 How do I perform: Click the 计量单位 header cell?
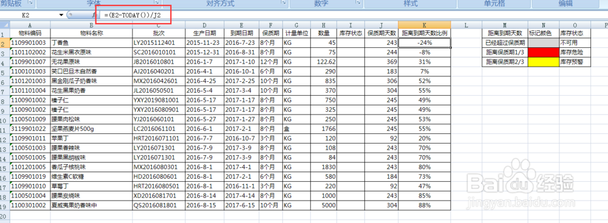coord(296,33)
